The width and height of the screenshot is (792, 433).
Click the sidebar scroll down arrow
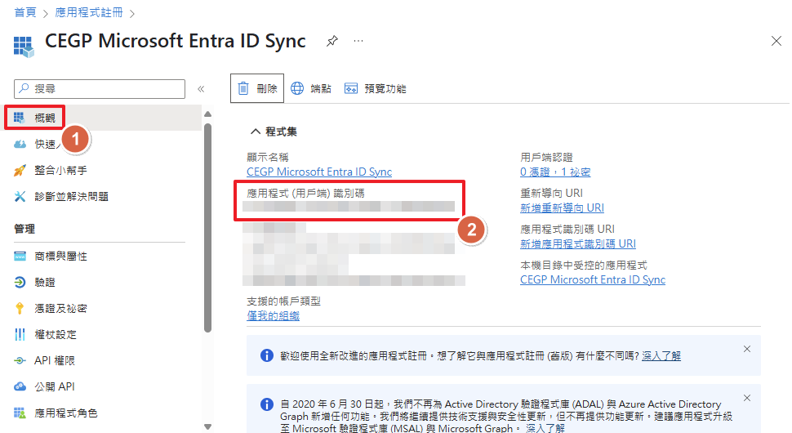(x=207, y=426)
